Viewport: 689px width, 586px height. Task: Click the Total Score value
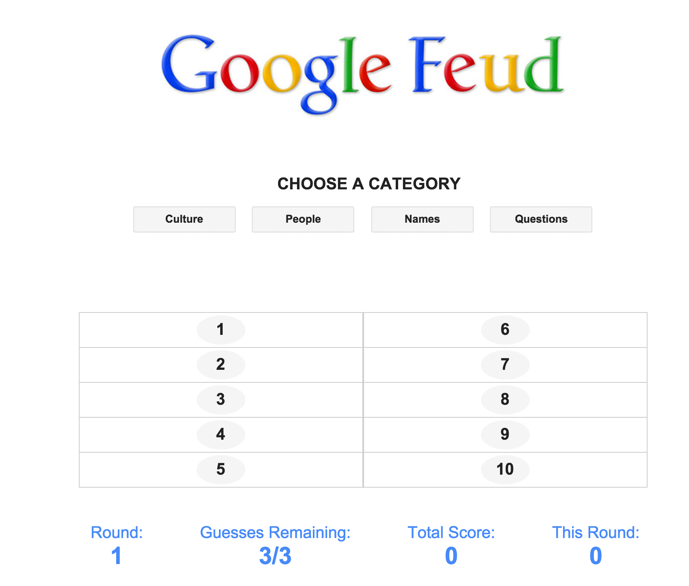point(451,556)
